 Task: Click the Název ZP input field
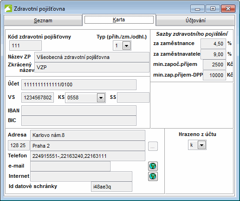(92, 57)
